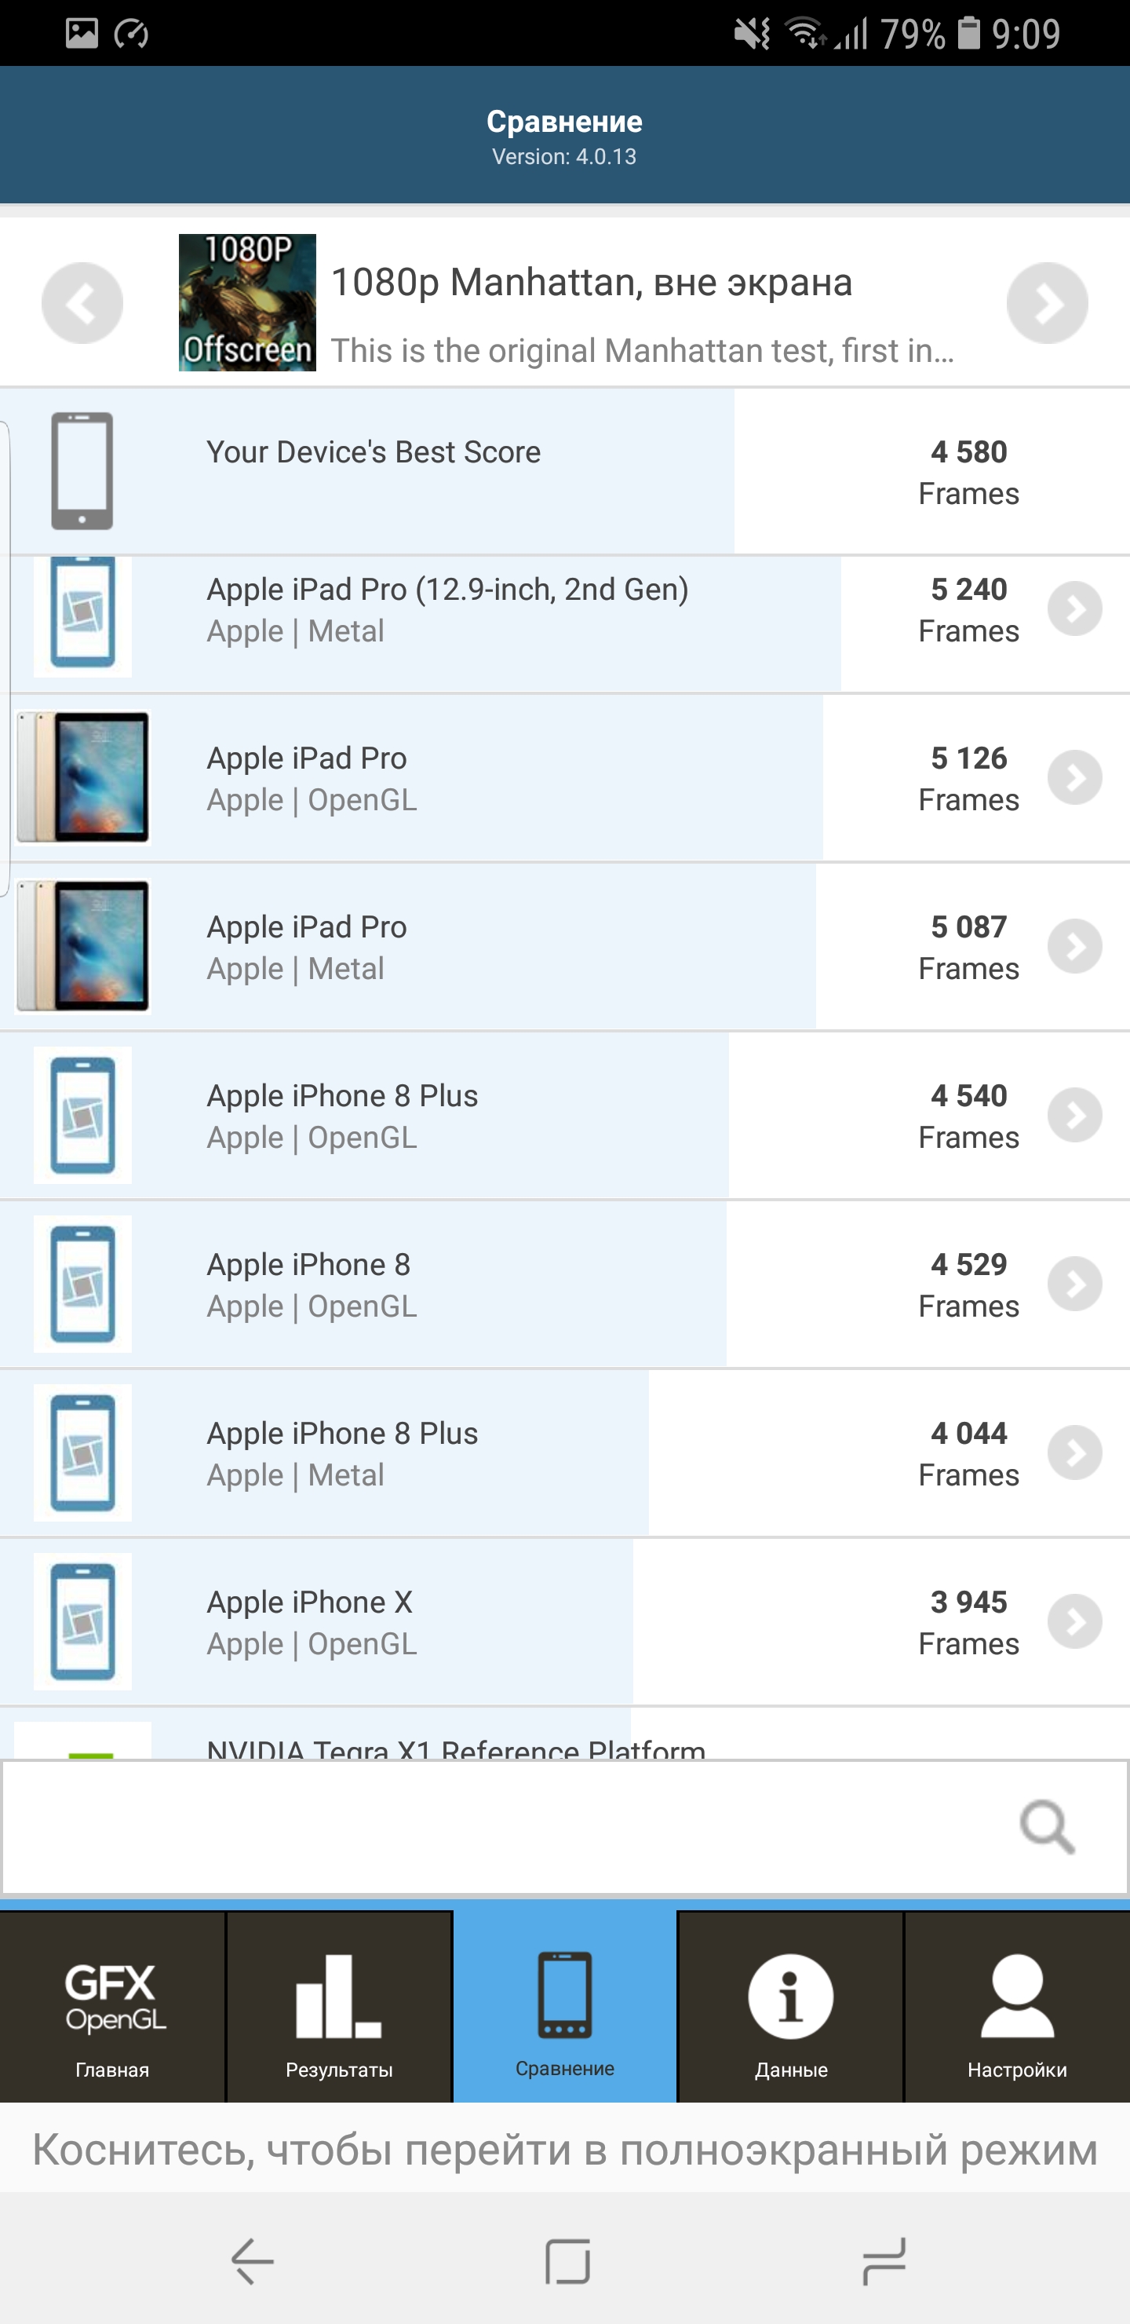Tap fullscreen mode hint banner
This screenshot has height=2324, width=1130.
click(x=564, y=2150)
